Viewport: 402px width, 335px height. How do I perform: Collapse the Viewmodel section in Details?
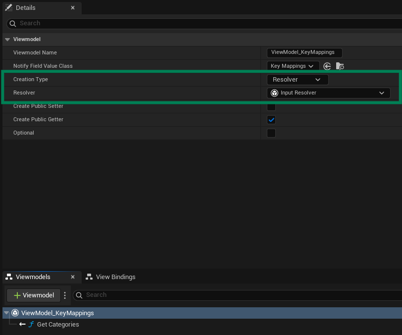(x=7, y=39)
